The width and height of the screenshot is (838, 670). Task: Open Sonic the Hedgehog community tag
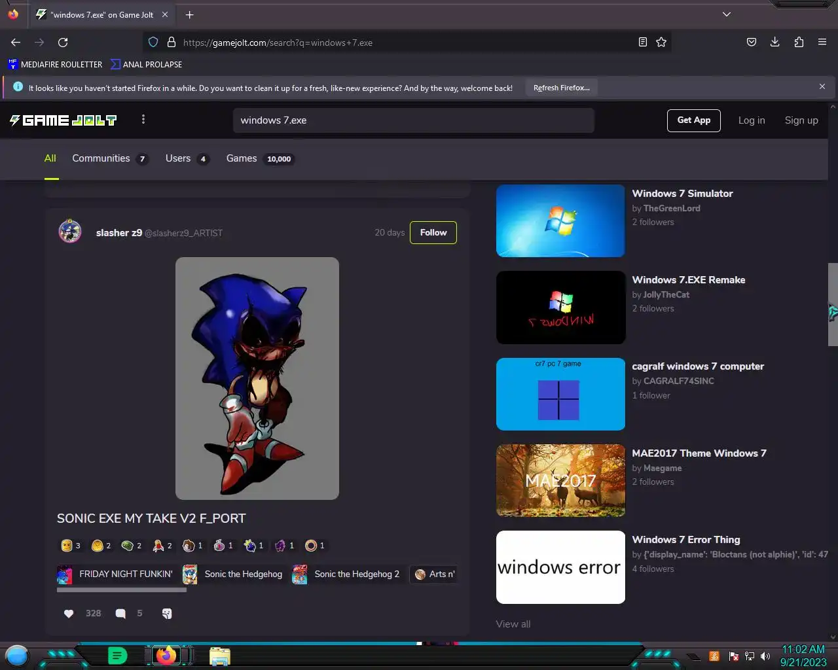[x=233, y=574]
